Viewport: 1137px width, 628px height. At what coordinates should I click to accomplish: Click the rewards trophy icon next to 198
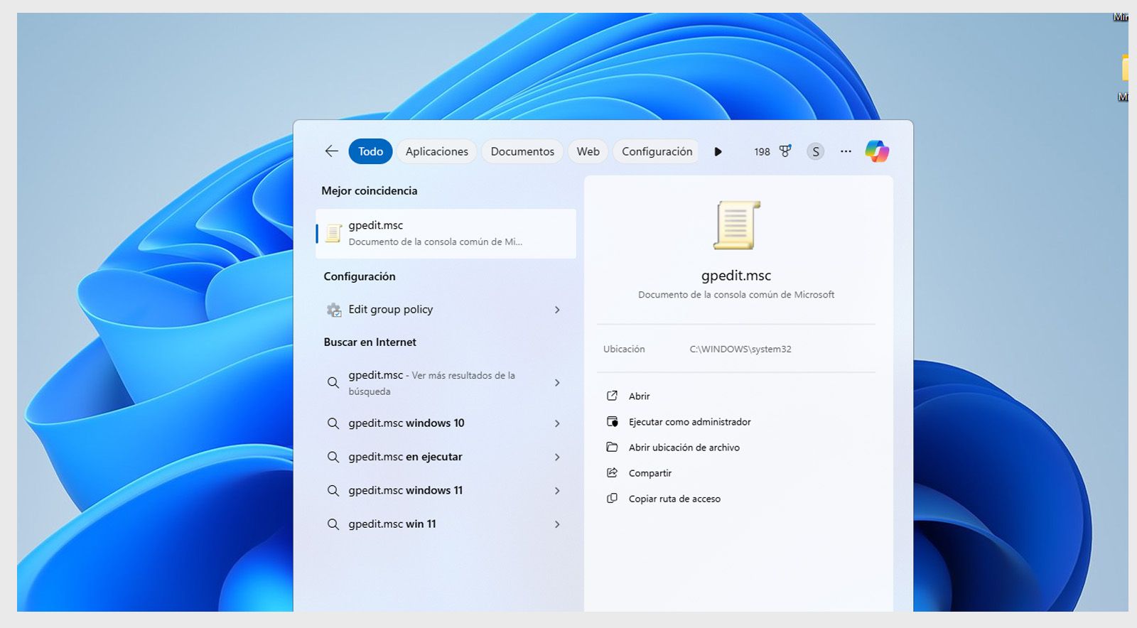click(785, 151)
